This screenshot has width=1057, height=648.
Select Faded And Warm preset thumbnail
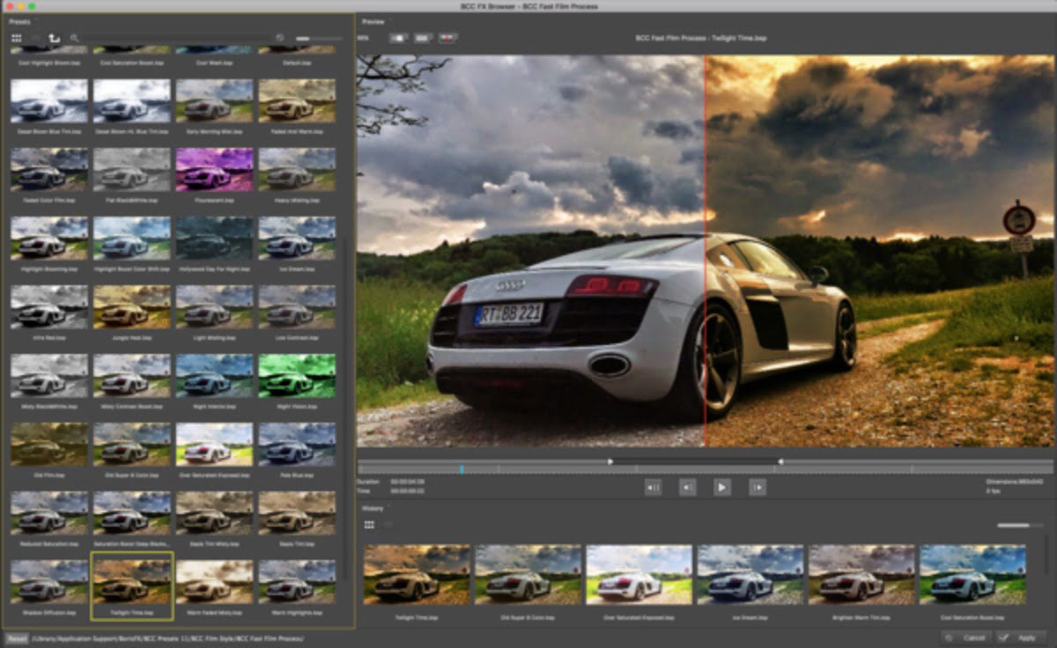pyautogui.click(x=297, y=100)
